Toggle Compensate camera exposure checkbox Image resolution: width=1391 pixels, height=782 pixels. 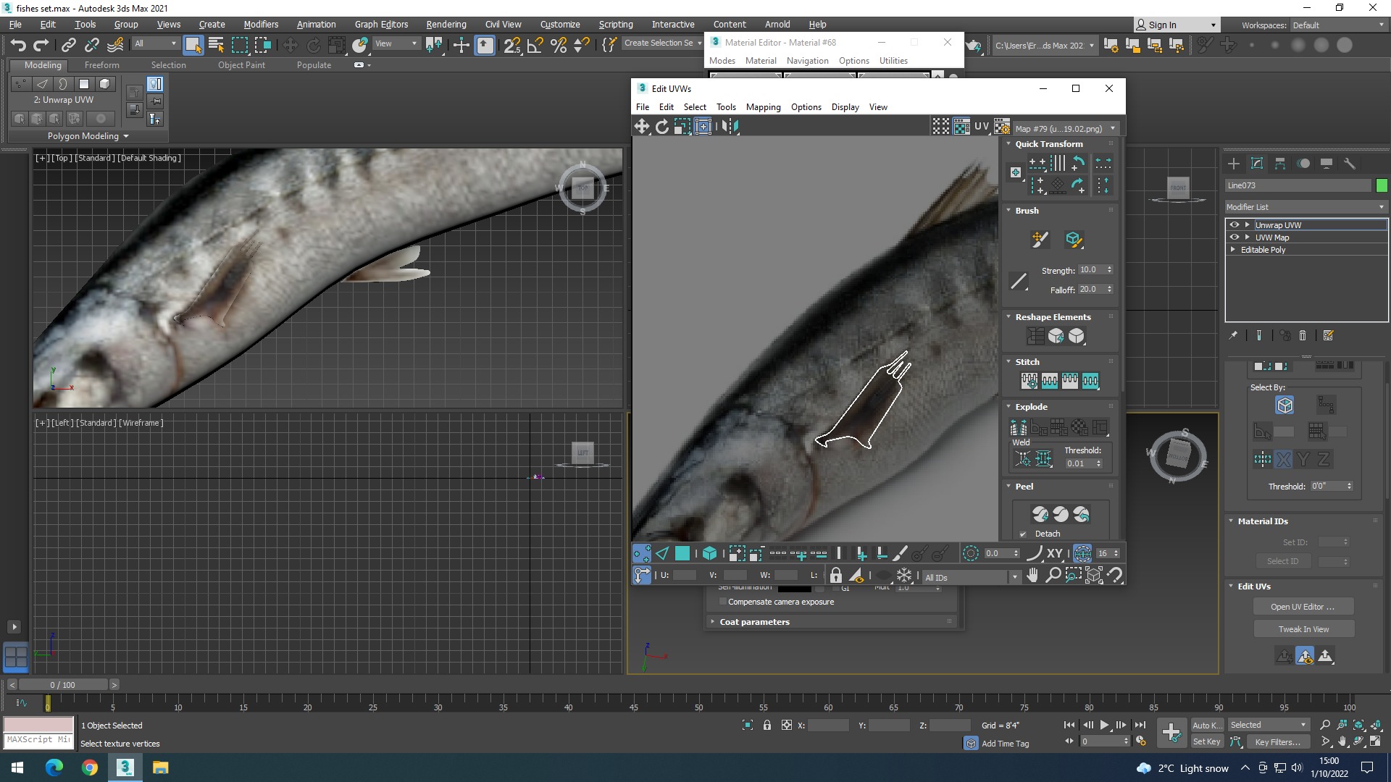point(722,602)
